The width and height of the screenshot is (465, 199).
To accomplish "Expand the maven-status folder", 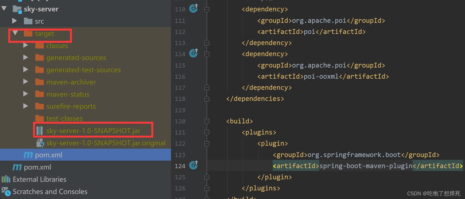I will pyautogui.click(x=26, y=94).
